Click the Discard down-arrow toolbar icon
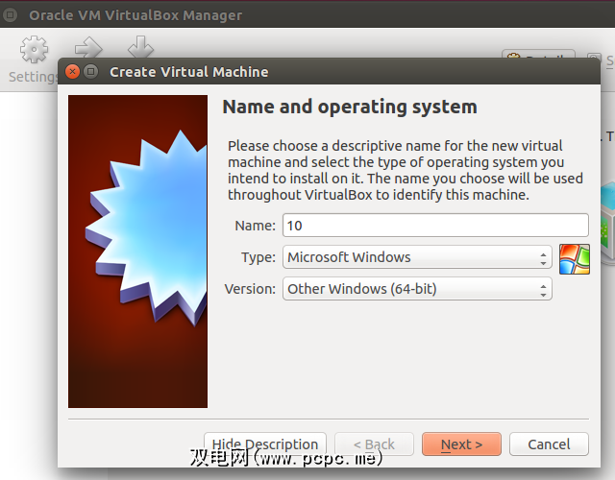The height and width of the screenshot is (480, 615). tap(140, 47)
